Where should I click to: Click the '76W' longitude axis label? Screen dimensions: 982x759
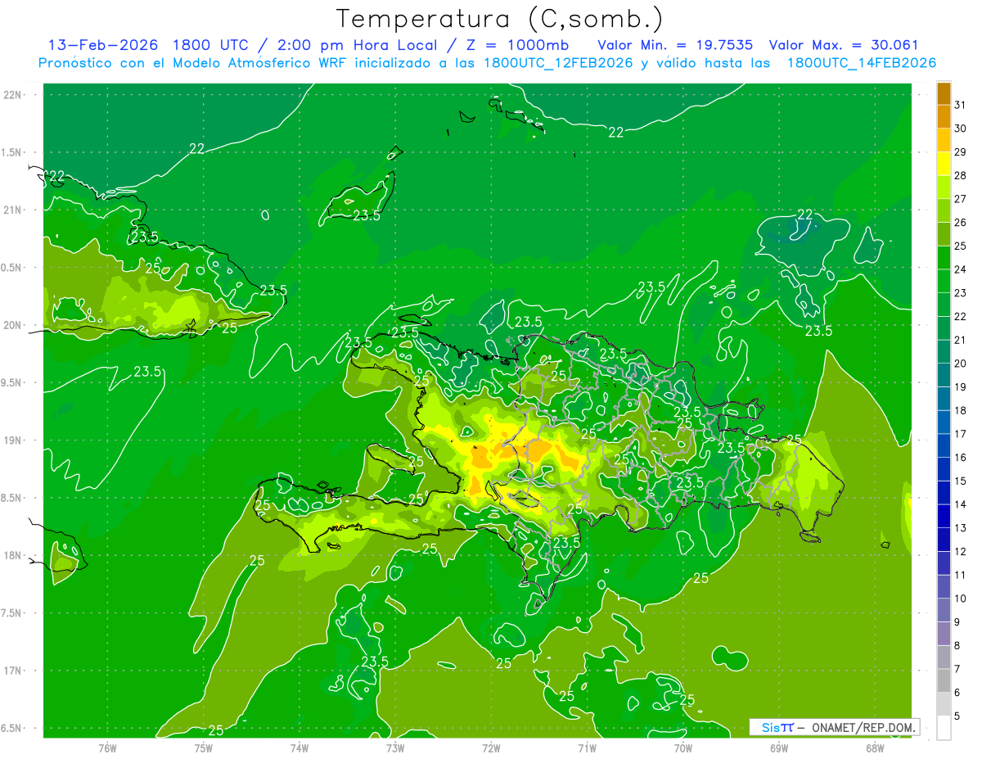point(107,748)
